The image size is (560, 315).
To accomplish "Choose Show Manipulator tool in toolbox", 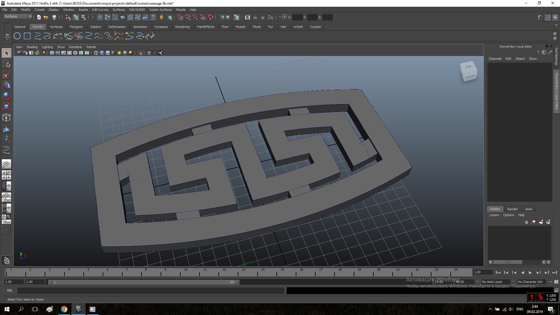I will pos(6,139).
